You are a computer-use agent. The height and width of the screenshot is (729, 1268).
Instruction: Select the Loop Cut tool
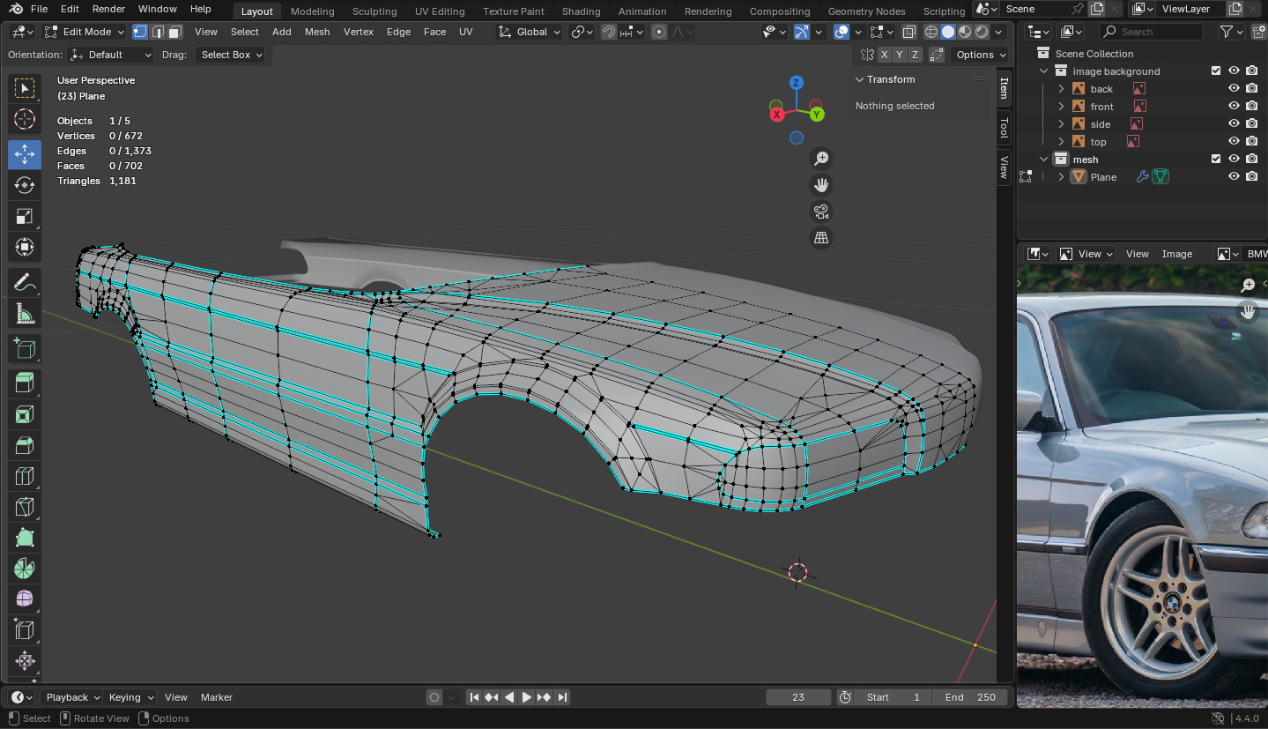pyautogui.click(x=25, y=476)
